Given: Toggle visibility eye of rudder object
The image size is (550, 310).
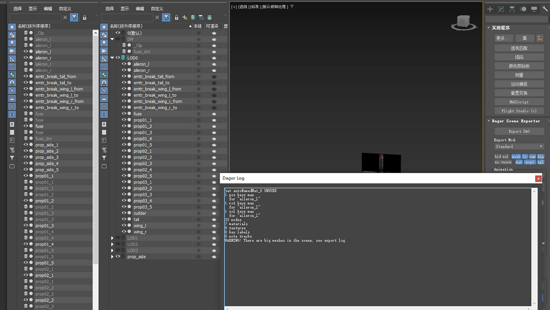Looking at the screenshot, I should pyautogui.click(x=124, y=213).
